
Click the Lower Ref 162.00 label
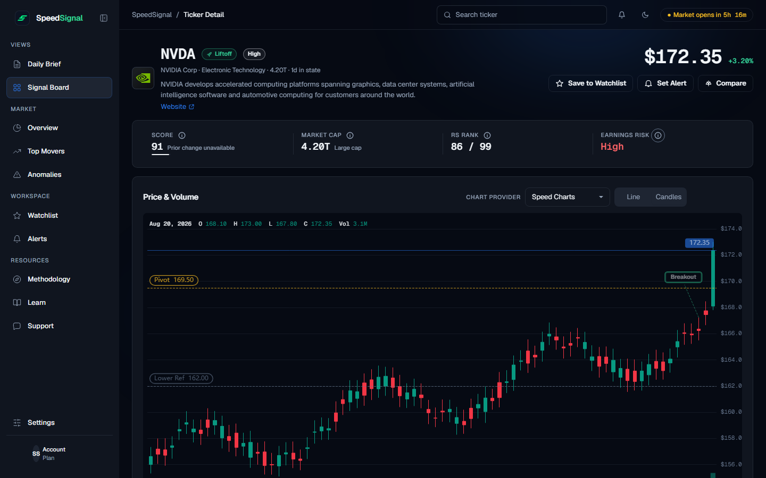click(x=181, y=378)
